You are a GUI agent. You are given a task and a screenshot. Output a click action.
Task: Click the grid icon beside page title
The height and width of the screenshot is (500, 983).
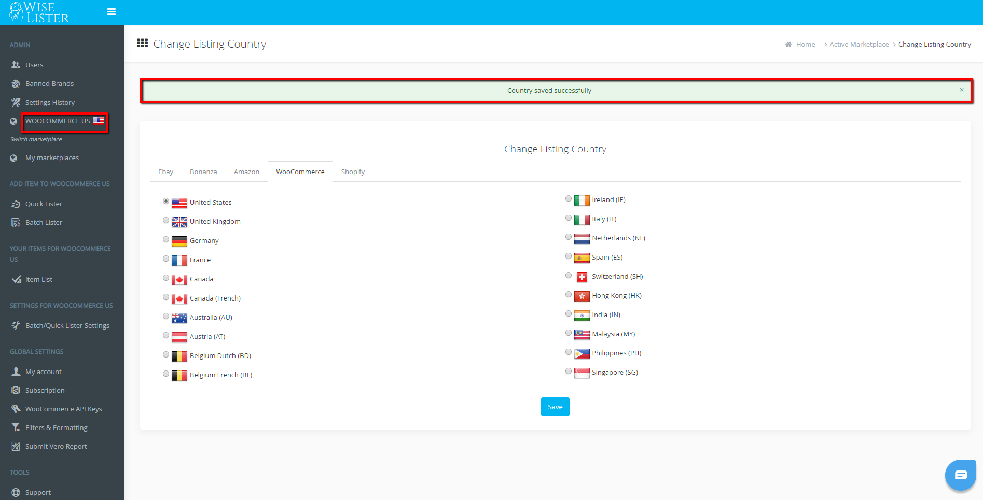(142, 43)
